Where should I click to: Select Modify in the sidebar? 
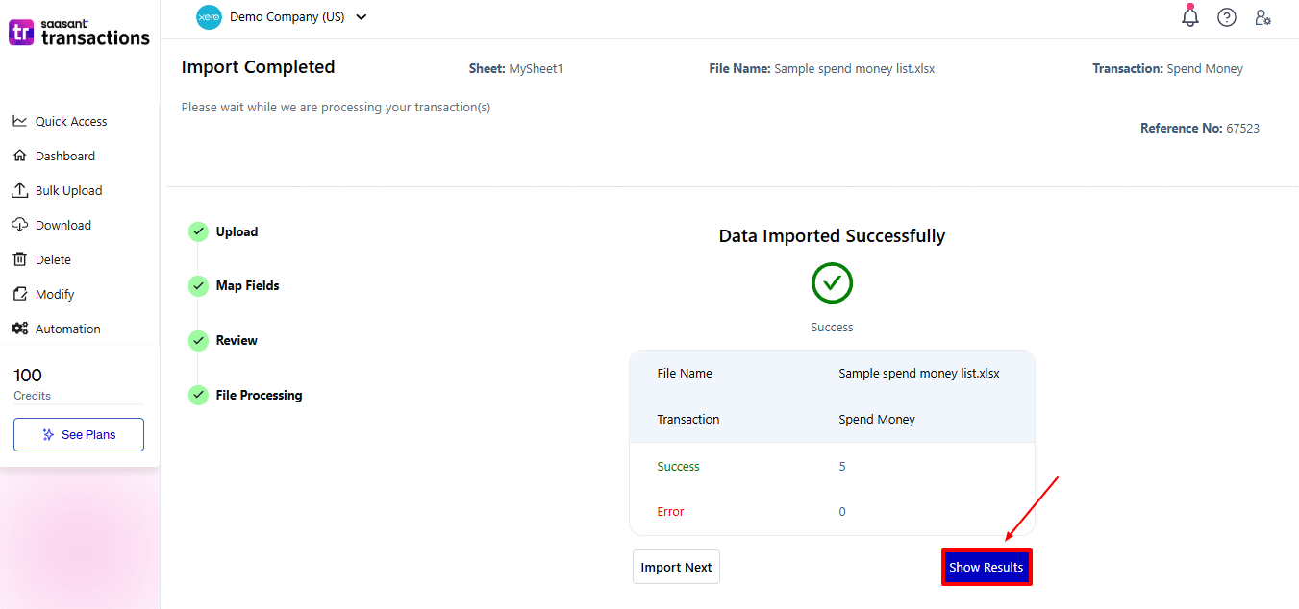(x=55, y=295)
